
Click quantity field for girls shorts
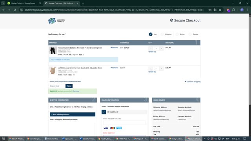(x=156, y=69)
